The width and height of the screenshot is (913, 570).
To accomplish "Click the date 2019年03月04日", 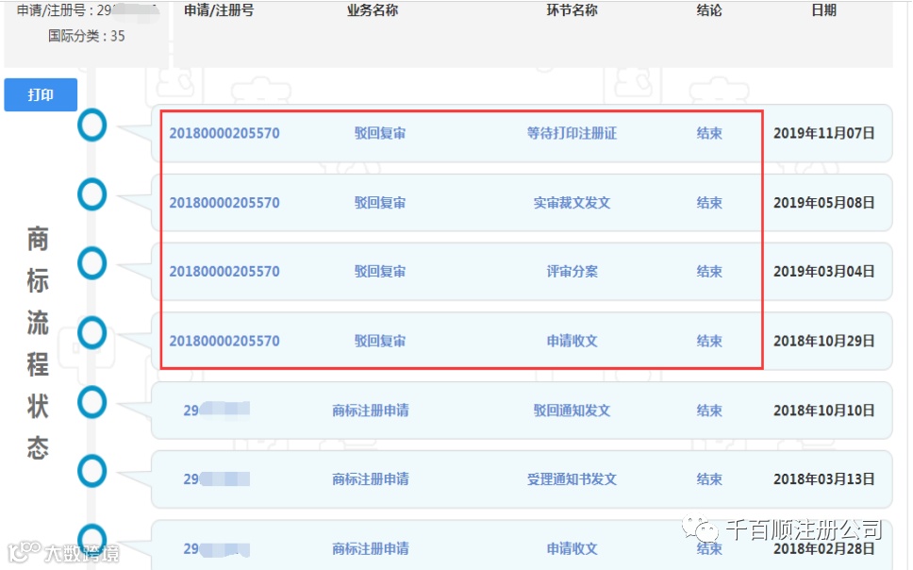I will [824, 272].
